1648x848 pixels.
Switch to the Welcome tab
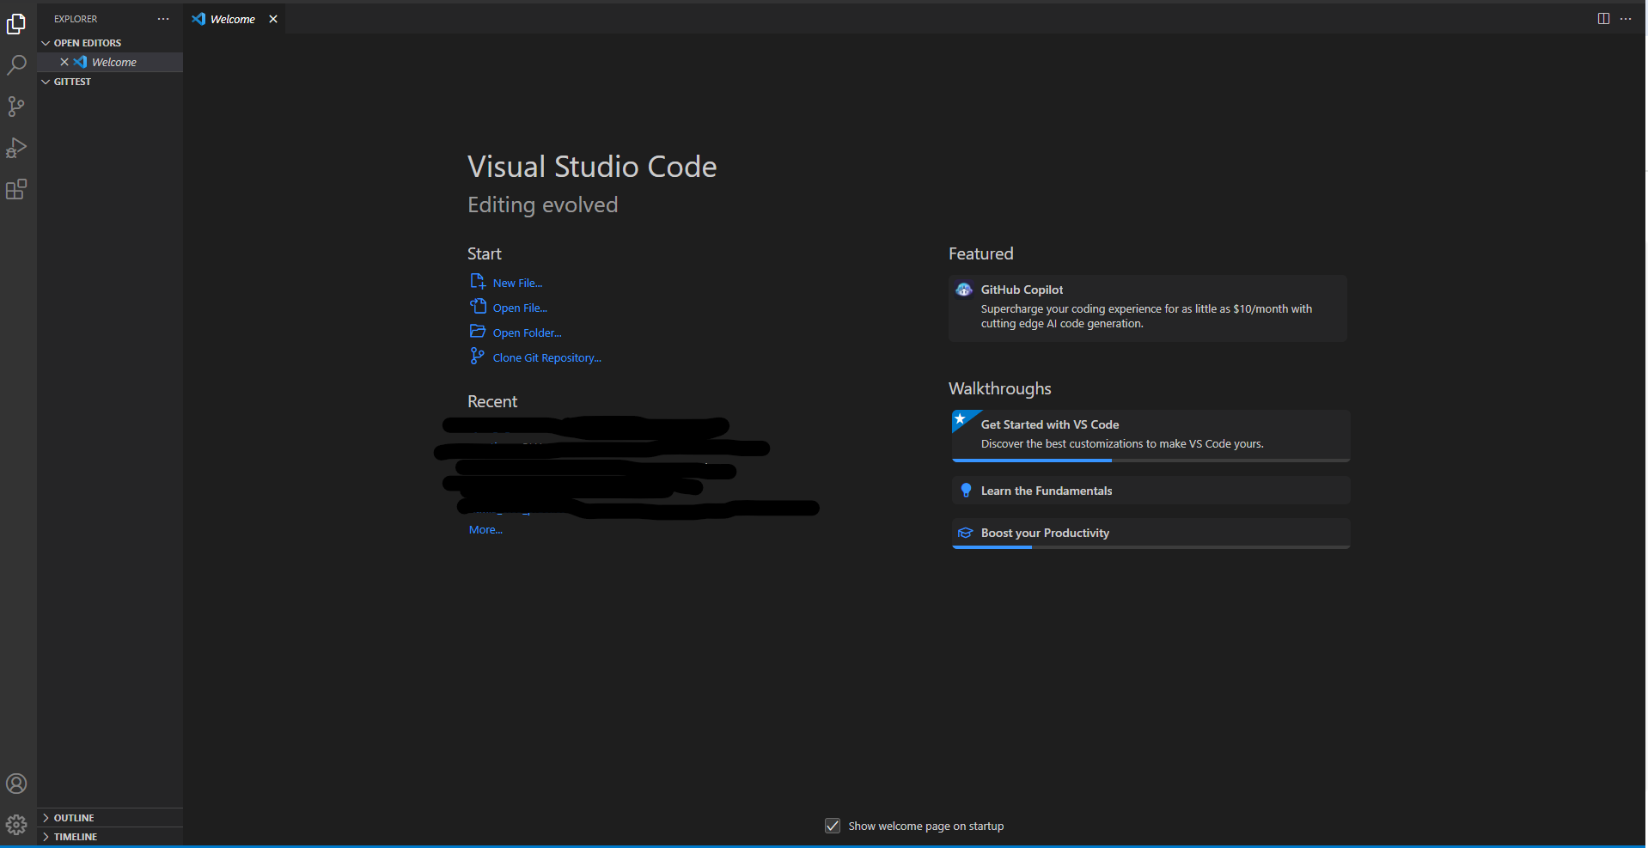pos(233,19)
